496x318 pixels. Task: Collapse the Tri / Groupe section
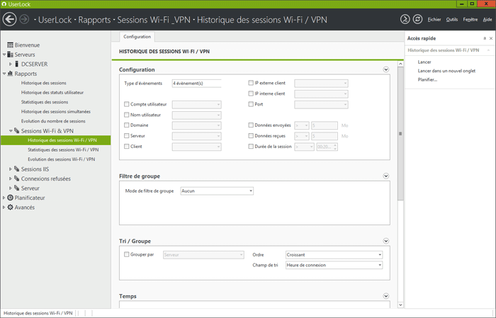pos(386,241)
